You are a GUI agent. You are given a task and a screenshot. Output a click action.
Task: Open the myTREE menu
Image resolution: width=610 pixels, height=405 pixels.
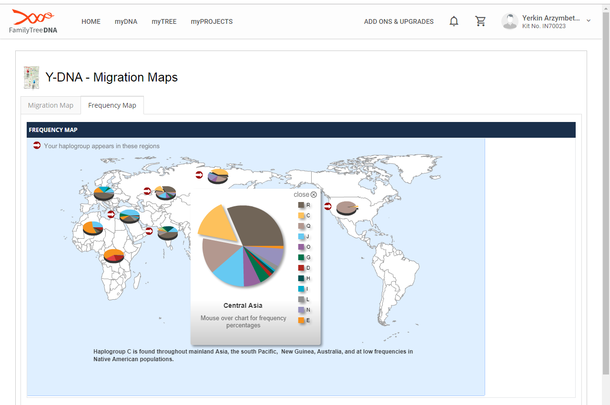164,21
